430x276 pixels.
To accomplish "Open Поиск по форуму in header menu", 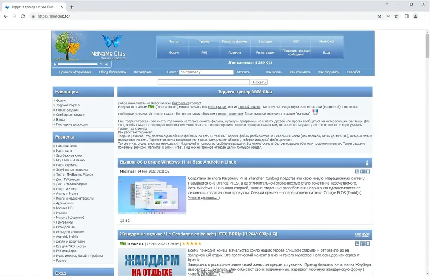I will [x=234, y=42].
